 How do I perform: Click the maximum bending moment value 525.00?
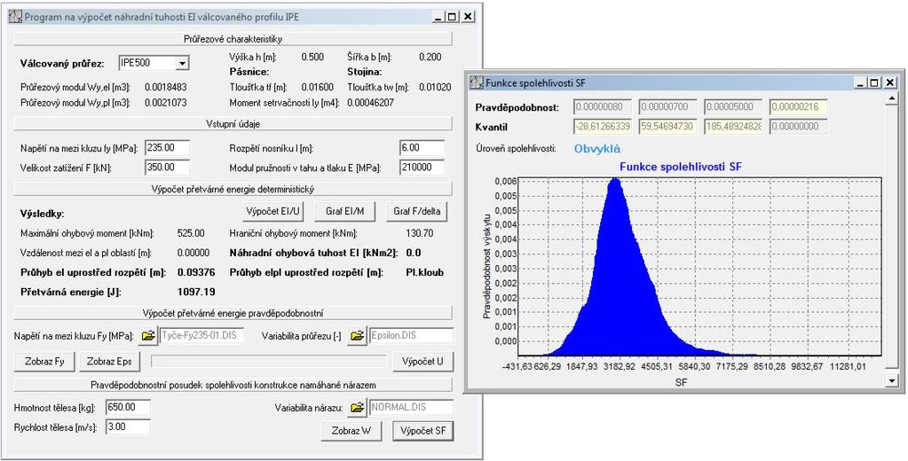click(191, 233)
